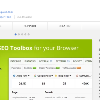Open the DENSITY tab
Image resolution: width=100 pixels, height=100 pixels.
click(77, 61)
